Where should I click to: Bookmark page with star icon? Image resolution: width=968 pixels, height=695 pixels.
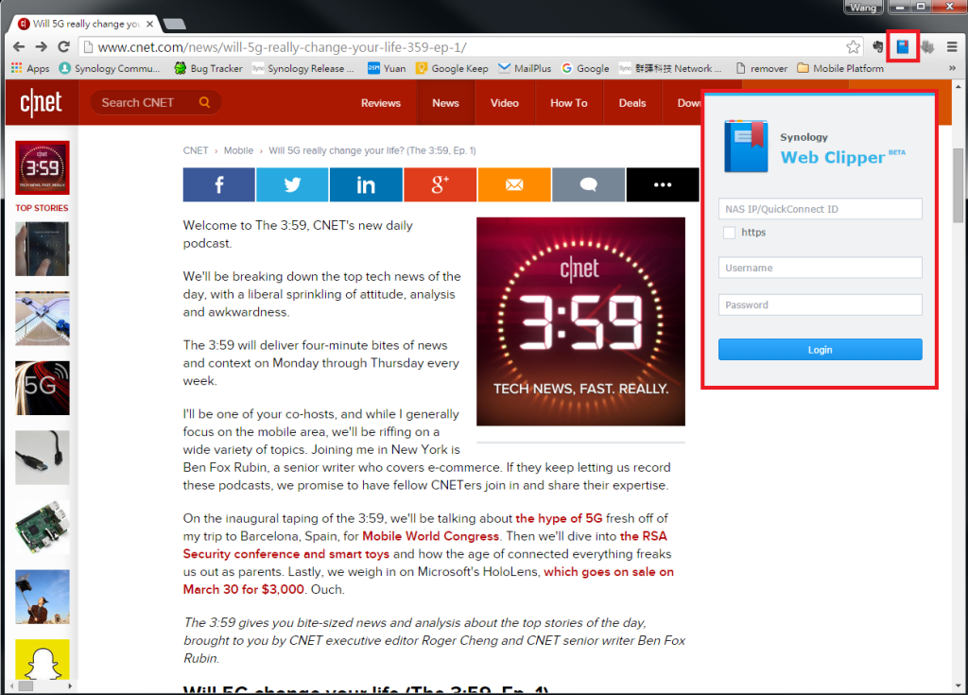(x=854, y=47)
